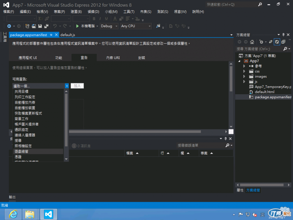
Task: Open Internet Explorer from the taskbar
Action: pyautogui.click(x=13, y=214)
